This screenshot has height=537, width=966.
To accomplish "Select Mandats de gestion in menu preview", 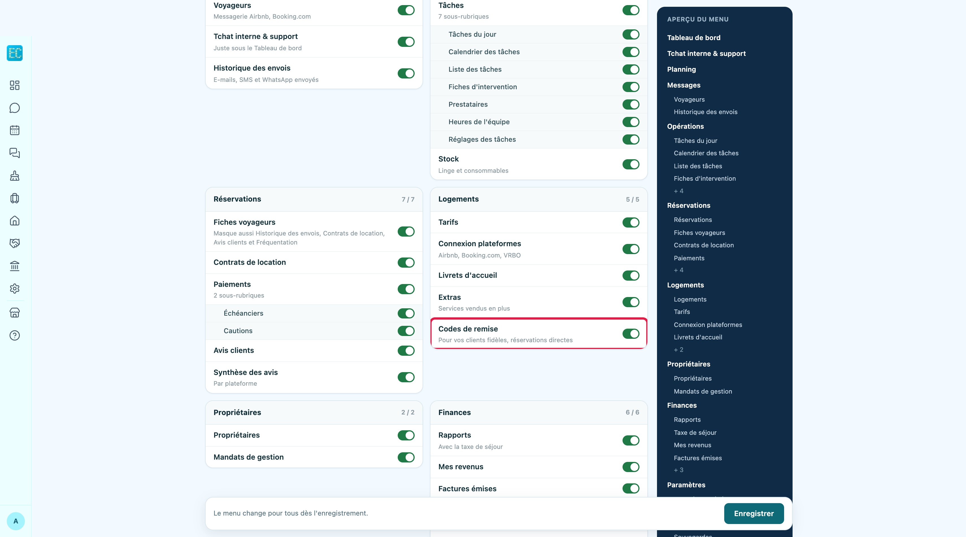I will click(703, 391).
